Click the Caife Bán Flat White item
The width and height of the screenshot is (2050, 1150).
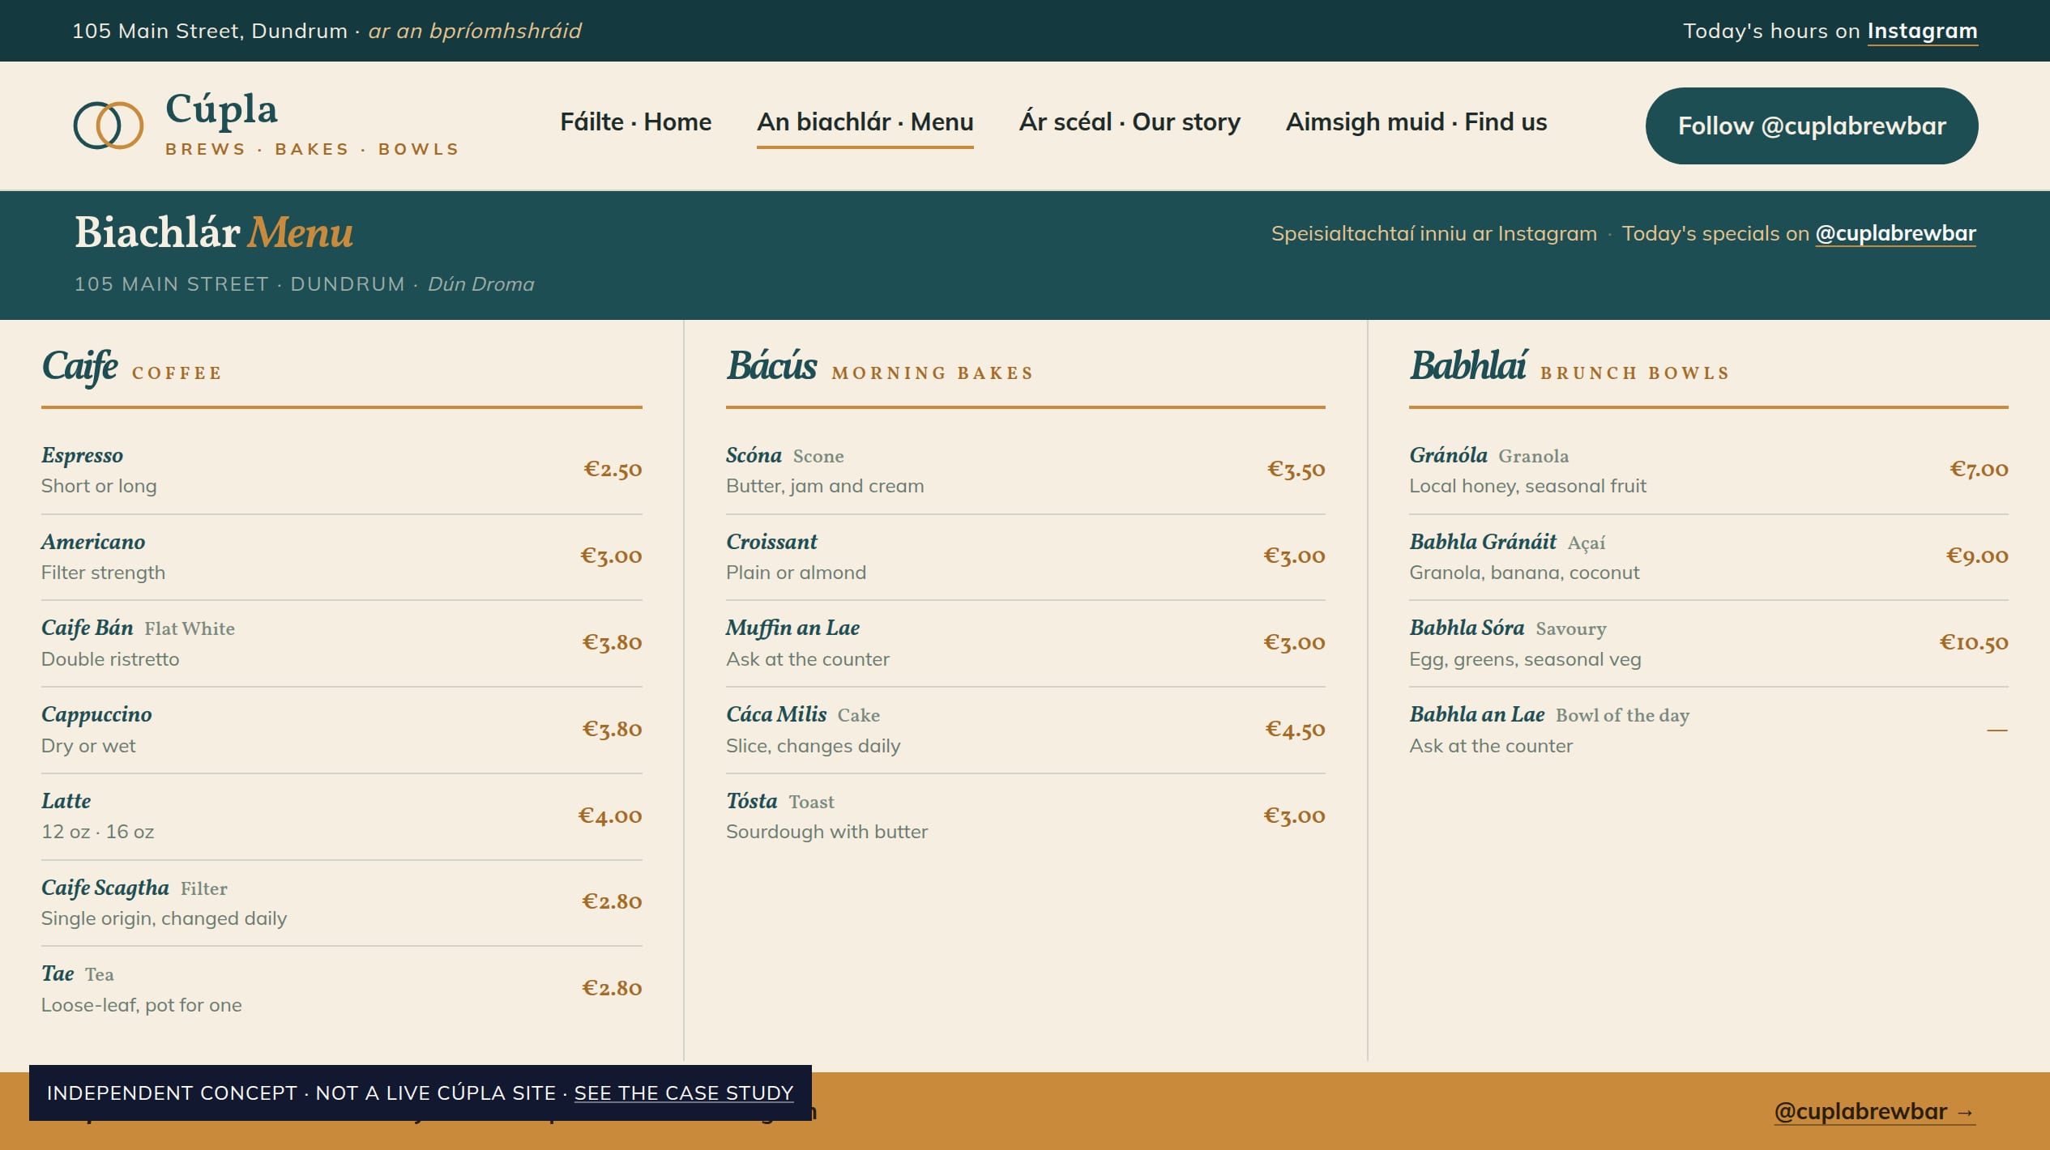point(138,628)
